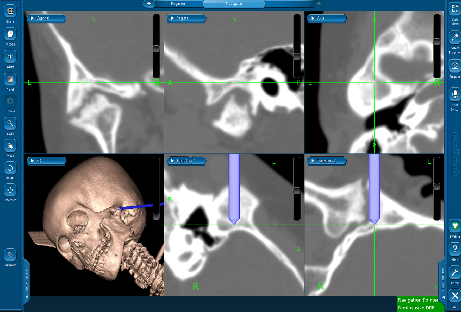Expand the Sagittal view menu

(x=186, y=18)
